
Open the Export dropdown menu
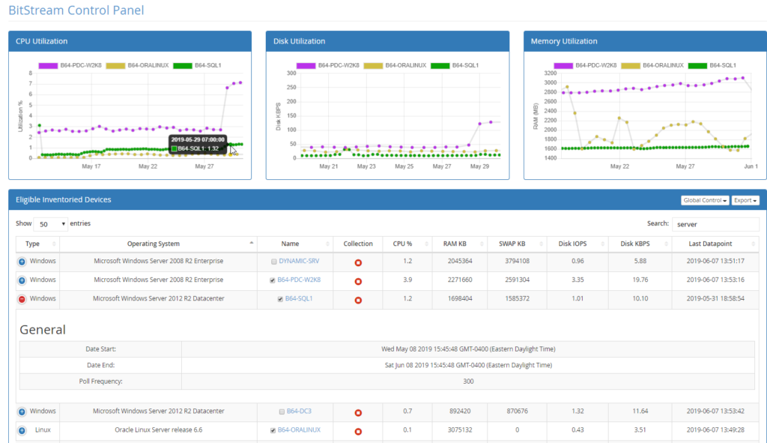[x=746, y=200]
